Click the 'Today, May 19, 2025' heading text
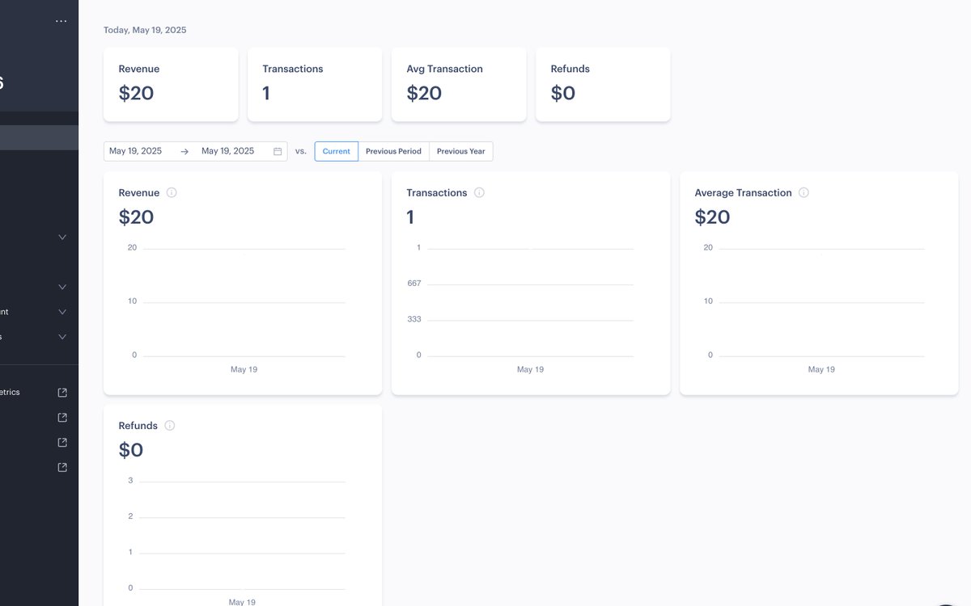971x606 pixels. point(145,30)
